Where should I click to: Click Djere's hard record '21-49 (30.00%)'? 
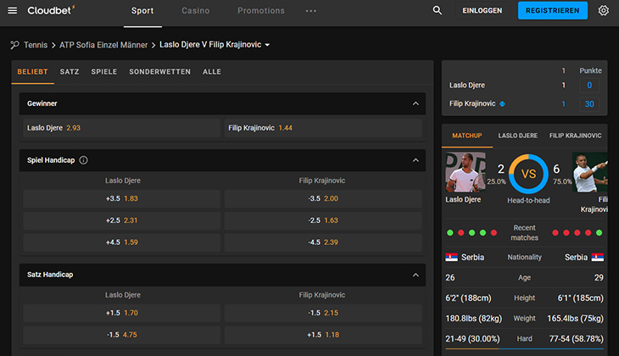472,339
